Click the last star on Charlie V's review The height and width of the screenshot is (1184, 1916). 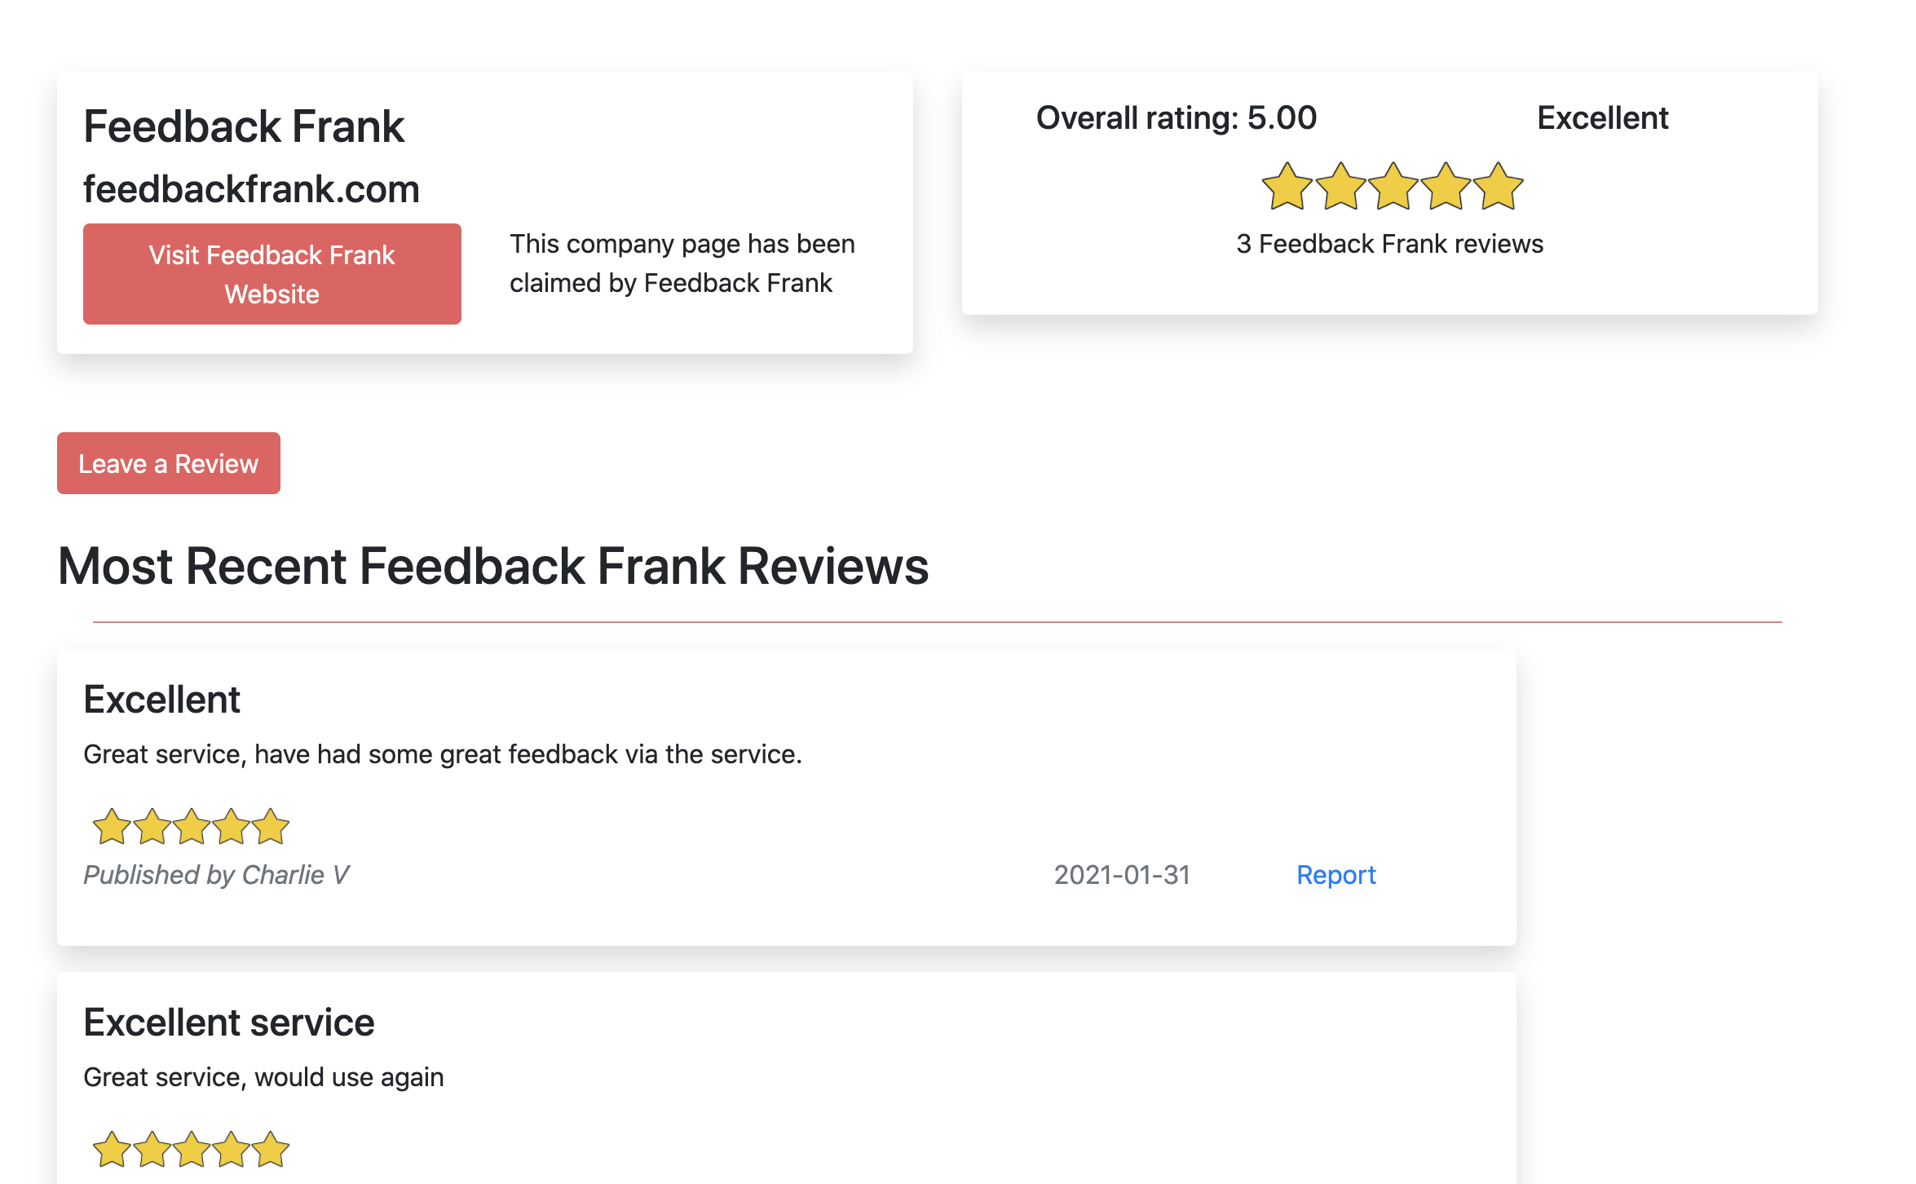[x=270, y=827]
